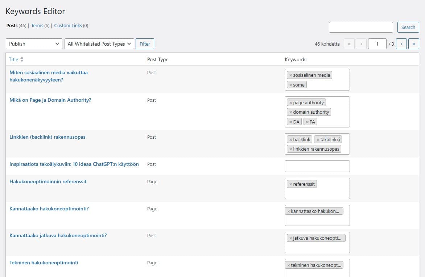Click the '46 kohdetta' item count text
This screenshot has height=277, width=425.
pos(327,44)
